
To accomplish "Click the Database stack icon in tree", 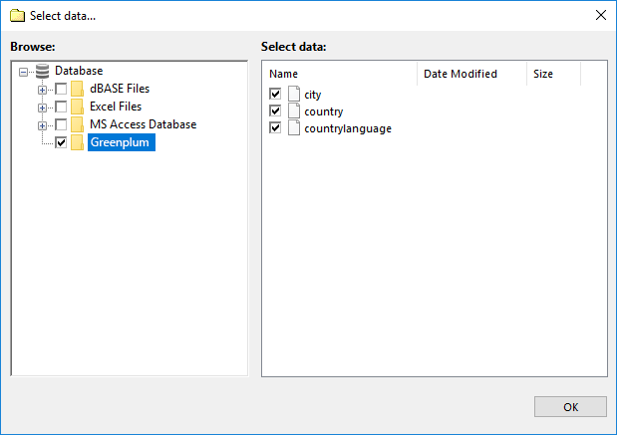I will [42, 71].
